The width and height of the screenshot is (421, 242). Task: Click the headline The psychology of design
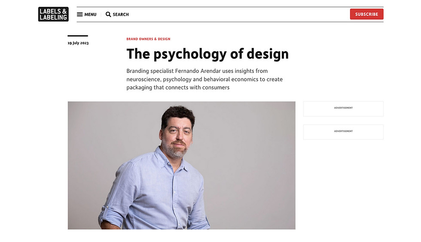click(207, 54)
